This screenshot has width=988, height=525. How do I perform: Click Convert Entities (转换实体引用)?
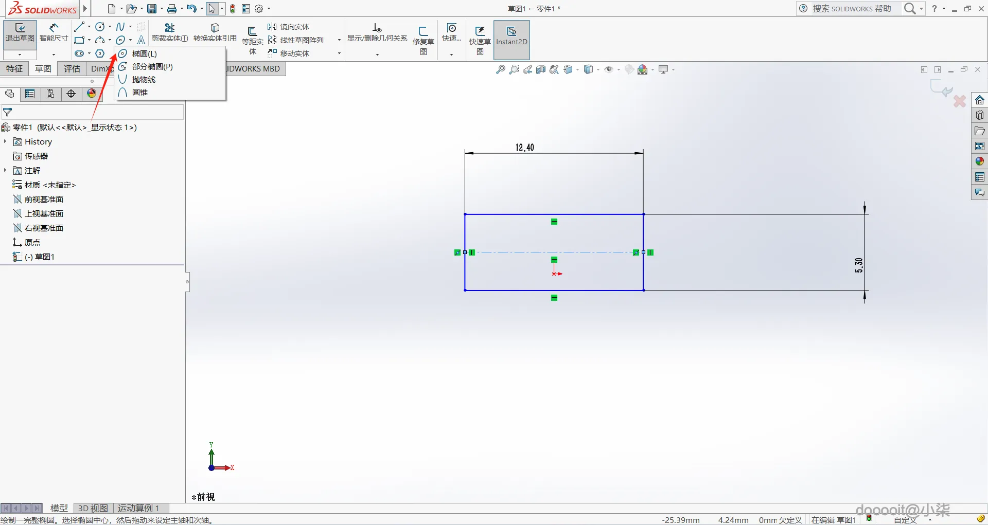pos(215,32)
